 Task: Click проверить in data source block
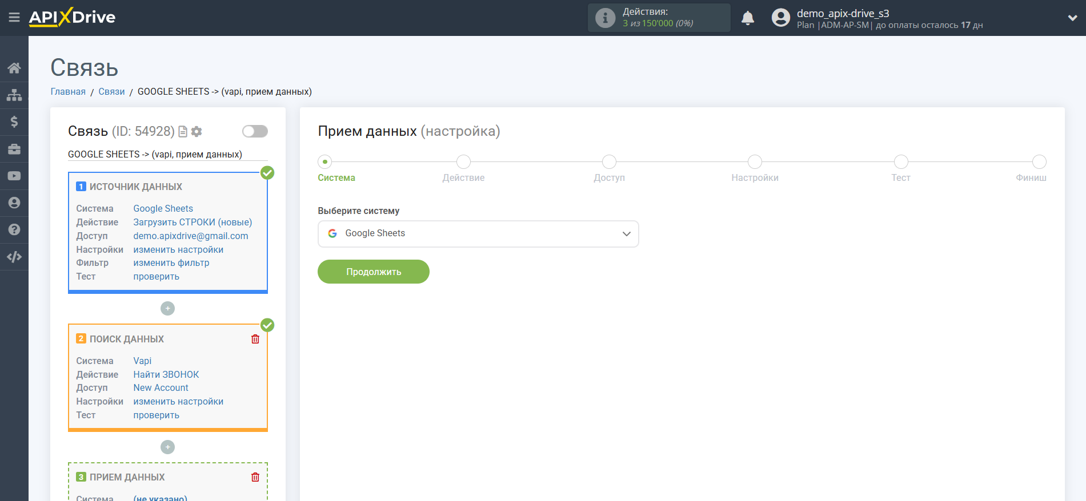coord(157,277)
